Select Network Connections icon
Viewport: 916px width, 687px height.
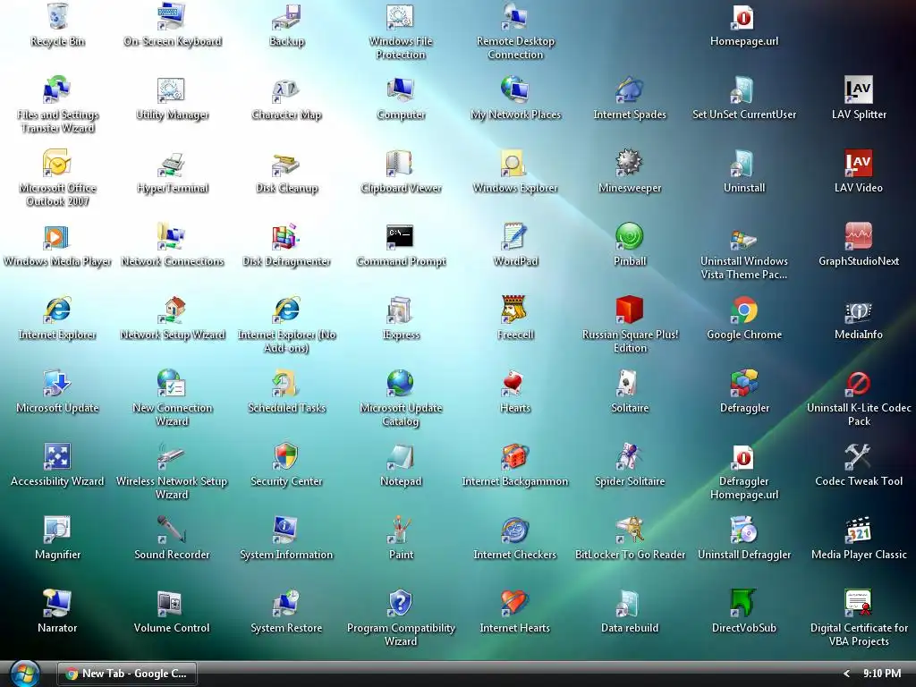(x=172, y=236)
